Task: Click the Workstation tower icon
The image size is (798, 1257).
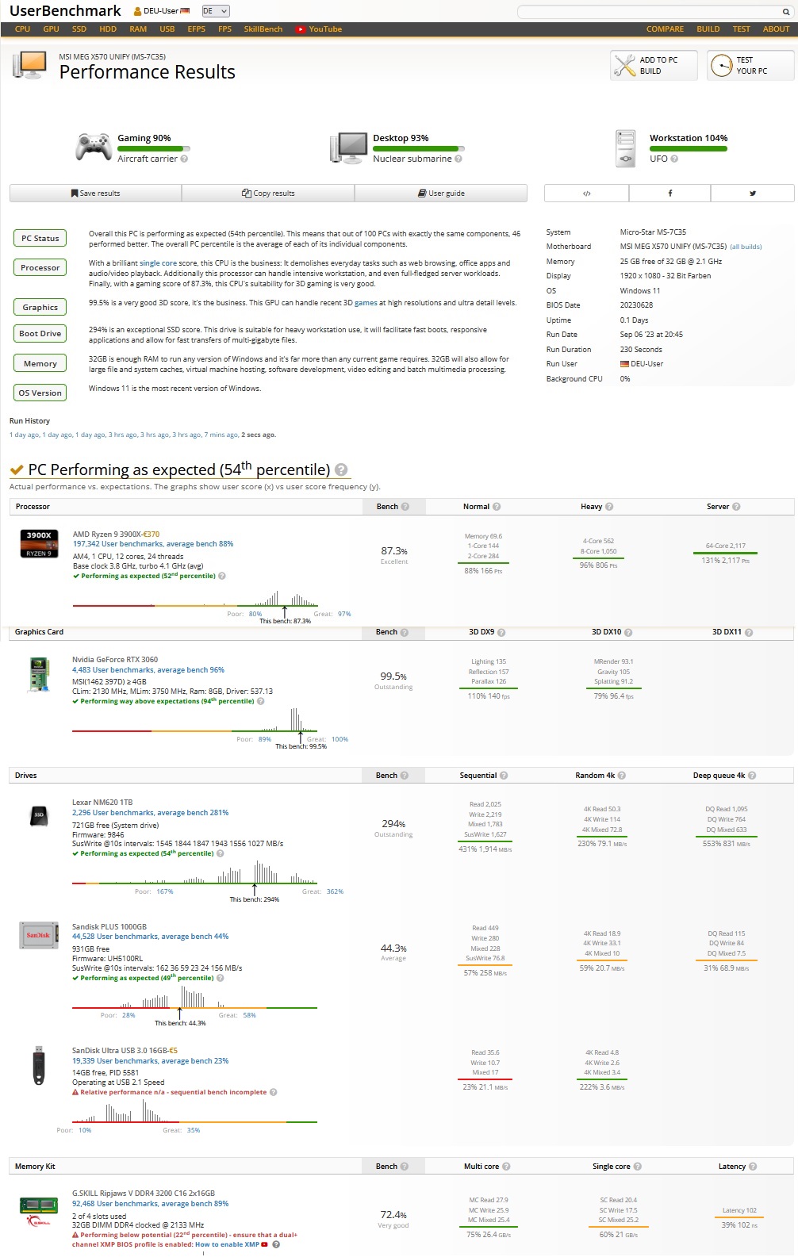Action: tap(626, 148)
